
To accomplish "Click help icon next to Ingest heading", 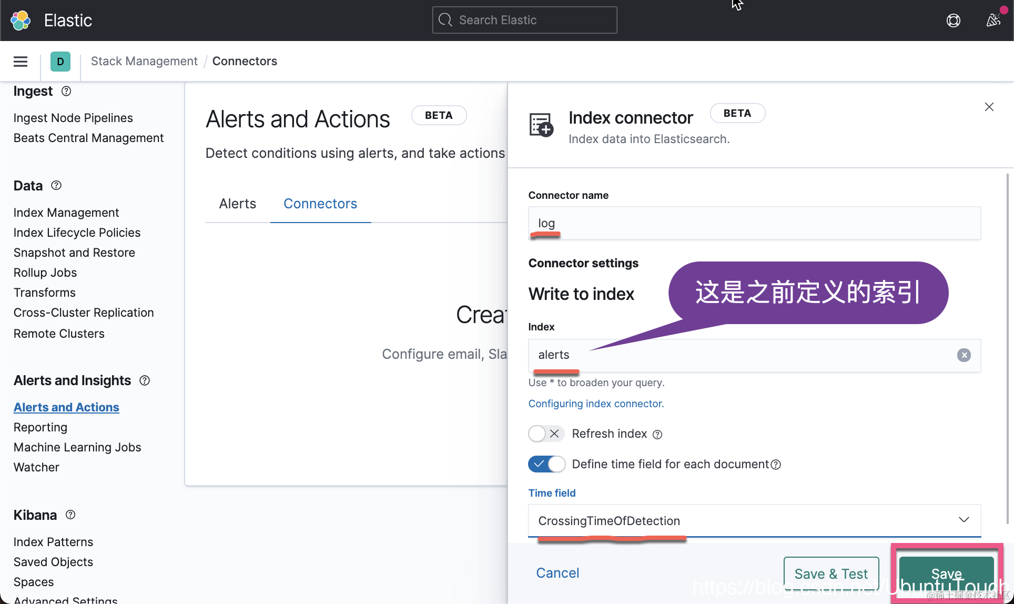I will (x=66, y=91).
